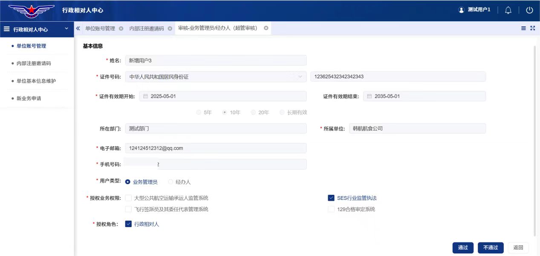Choose 业务管理员 user type
The height and width of the screenshot is (256, 540).
click(128, 182)
